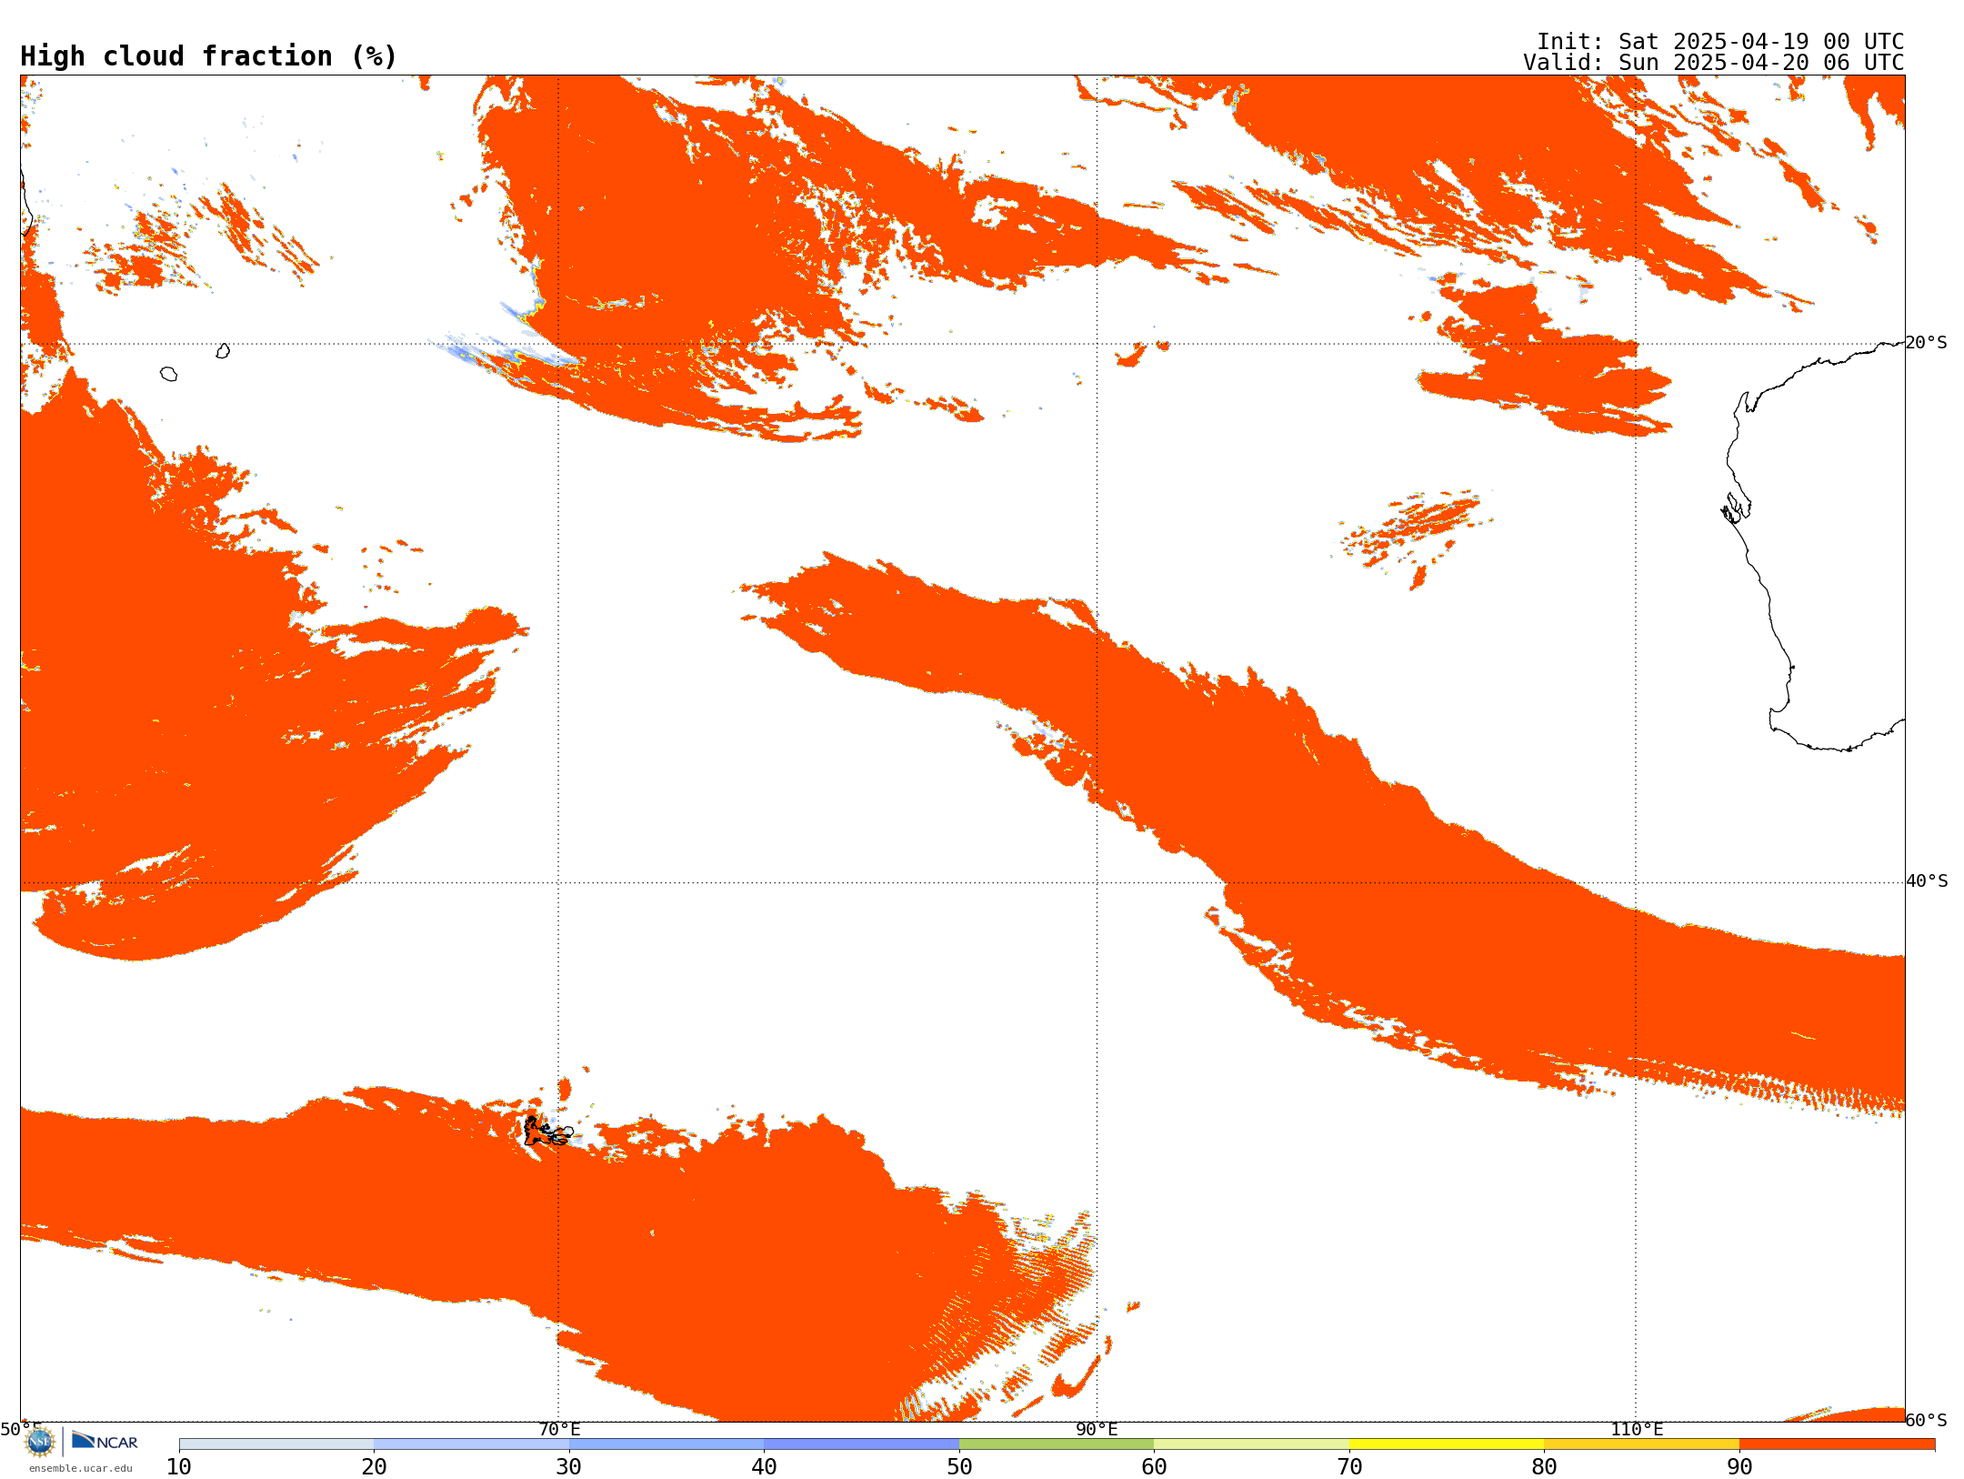Click the colorbar tick label 60
The height and width of the screenshot is (1479, 1964).
(1155, 1467)
